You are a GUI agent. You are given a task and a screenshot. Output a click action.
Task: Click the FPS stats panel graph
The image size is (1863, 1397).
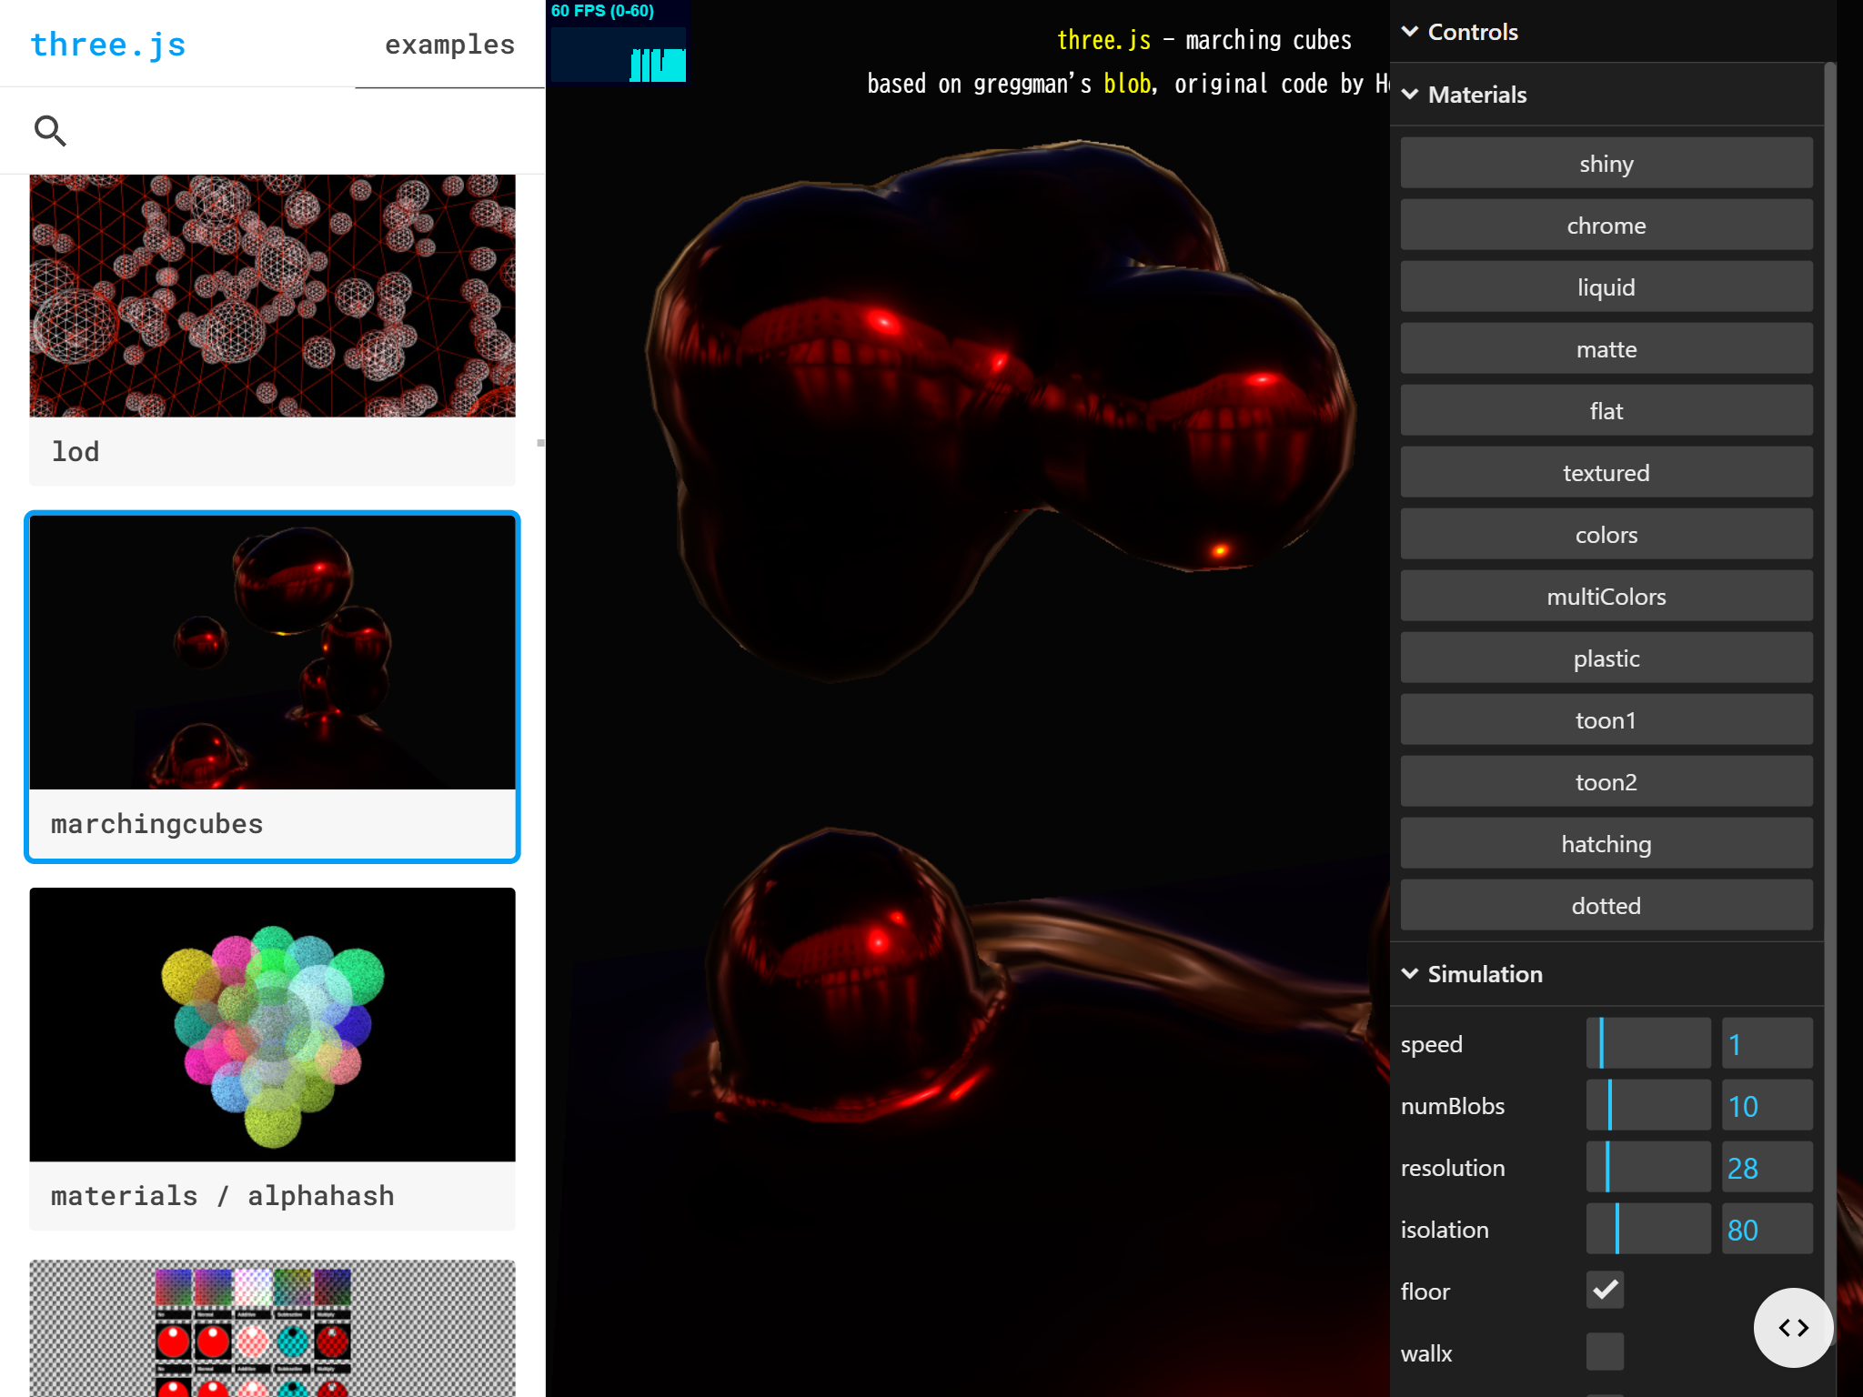click(x=619, y=43)
